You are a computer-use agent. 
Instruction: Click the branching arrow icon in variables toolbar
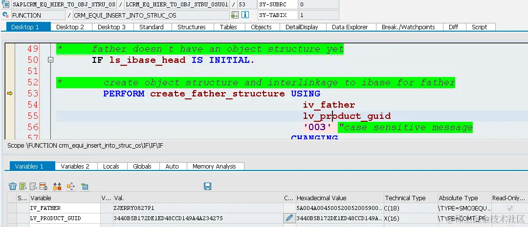click(71, 187)
